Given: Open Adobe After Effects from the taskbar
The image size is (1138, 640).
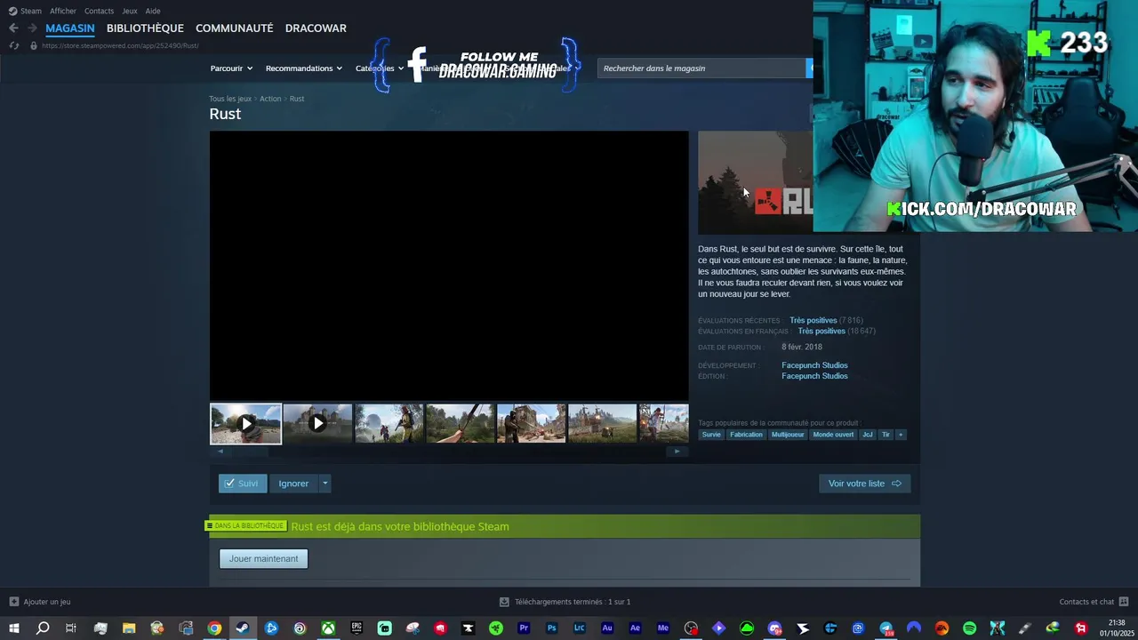Looking at the screenshot, I should pyautogui.click(x=635, y=628).
